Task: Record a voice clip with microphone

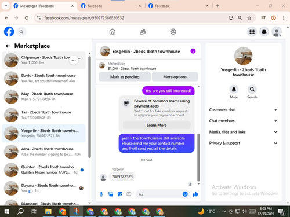Action: point(101,194)
